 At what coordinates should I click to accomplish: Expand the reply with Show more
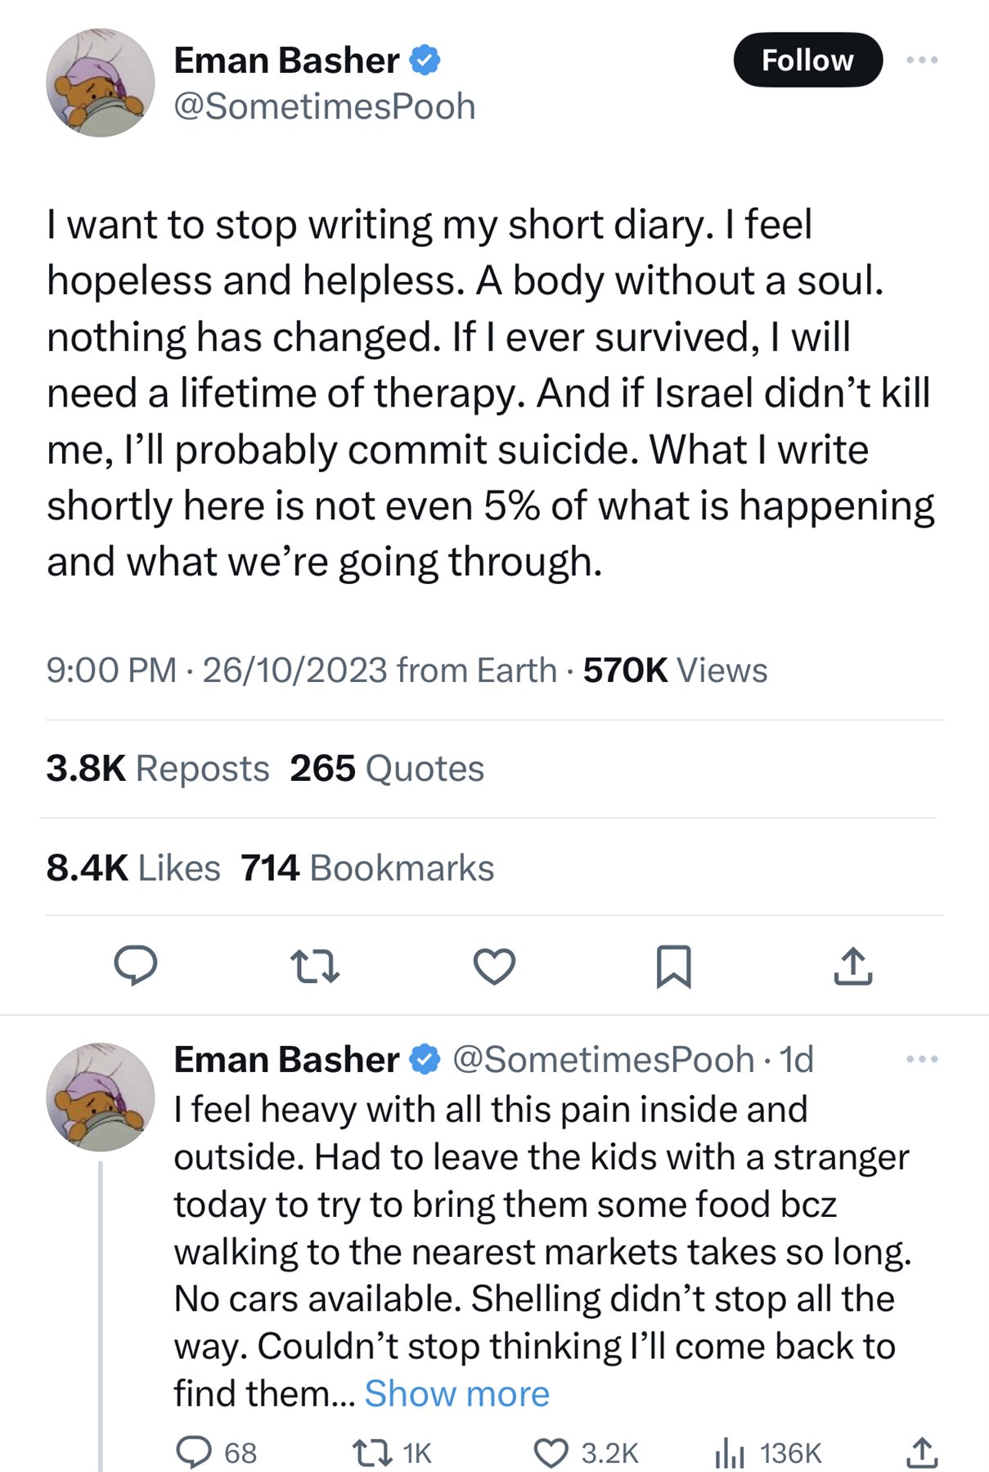(x=456, y=1393)
